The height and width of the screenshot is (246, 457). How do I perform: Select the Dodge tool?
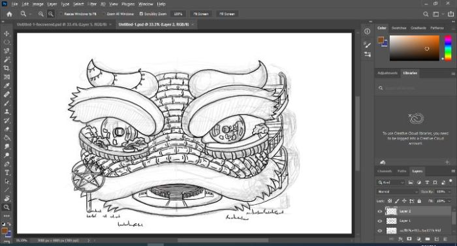(7, 155)
